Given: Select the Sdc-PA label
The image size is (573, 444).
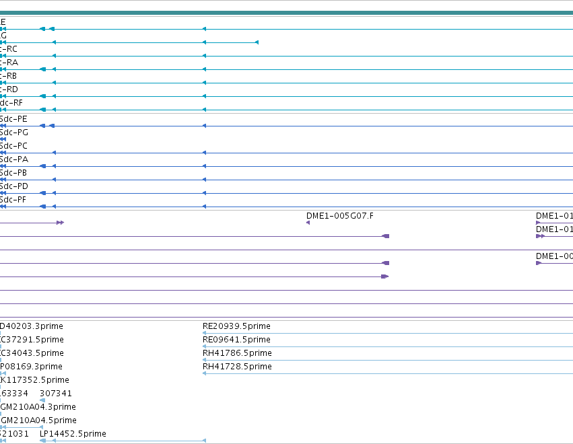Looking at the screenshot, I should [x=14, y=159].
